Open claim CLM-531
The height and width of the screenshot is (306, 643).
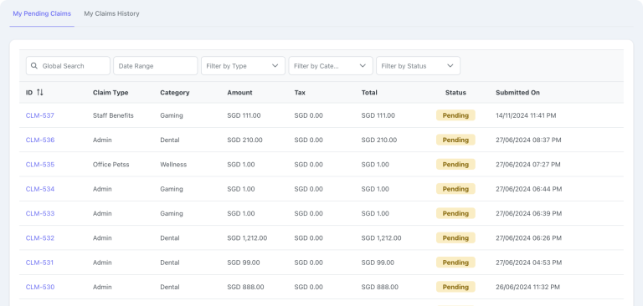(x=39, y=263)
